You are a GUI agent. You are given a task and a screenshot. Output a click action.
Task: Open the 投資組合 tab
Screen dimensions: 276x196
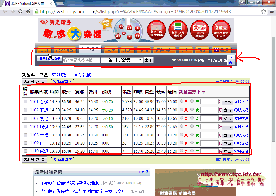(65, 50)
